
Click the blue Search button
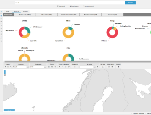coord(130,3)
